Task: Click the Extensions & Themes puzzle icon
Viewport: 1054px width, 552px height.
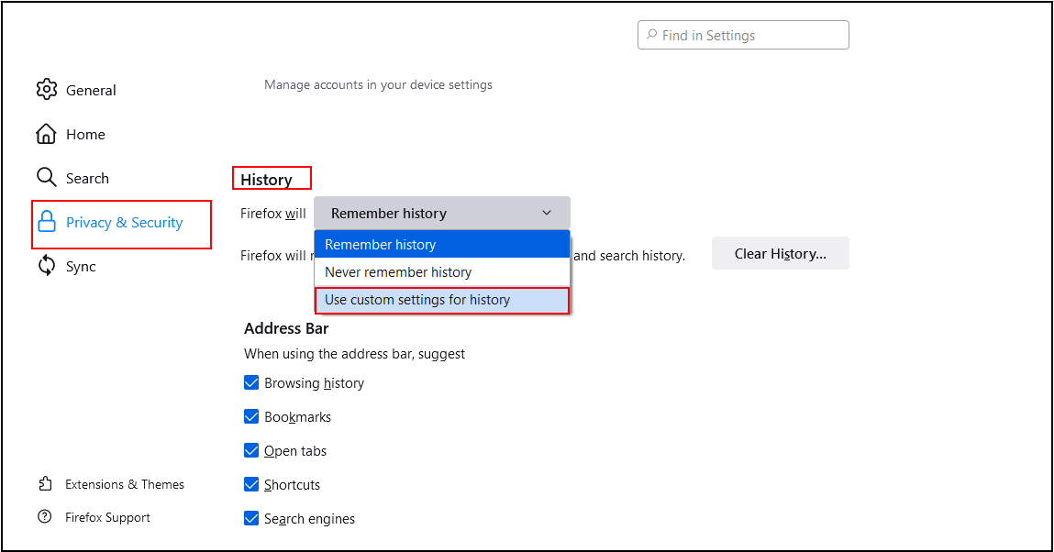Action: [45, 484]
